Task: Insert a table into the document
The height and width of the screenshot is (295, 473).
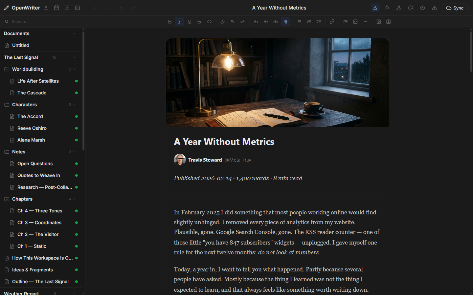Action: point(389,21)
